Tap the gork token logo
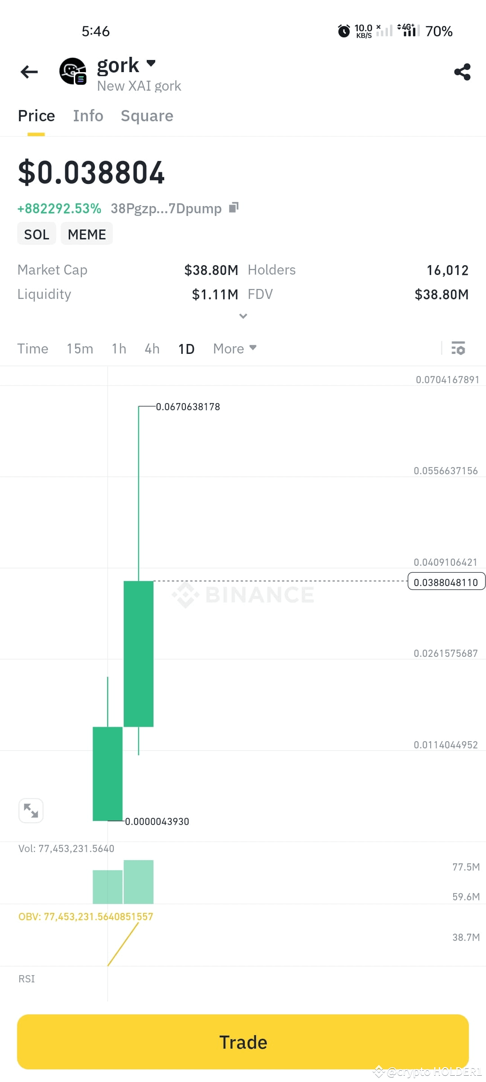Screen dimensions: 486x1082 click(x=72, y=71)
